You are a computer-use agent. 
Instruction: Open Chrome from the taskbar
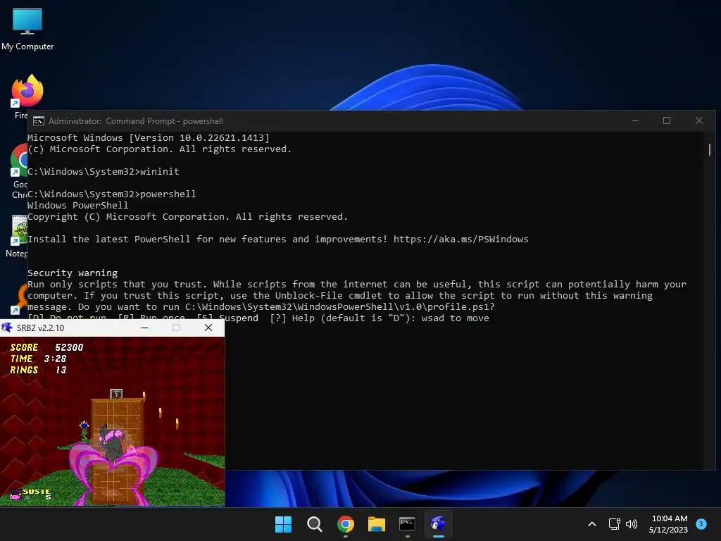[x=345, y=524]
